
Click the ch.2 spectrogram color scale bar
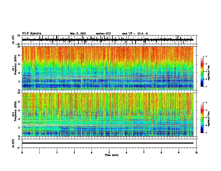202,118
